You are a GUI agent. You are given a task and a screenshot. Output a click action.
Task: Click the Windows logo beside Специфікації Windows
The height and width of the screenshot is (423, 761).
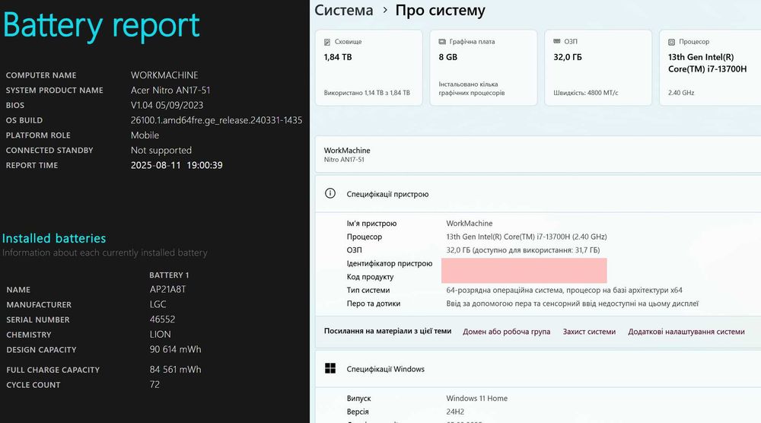(x=330, y=369)
